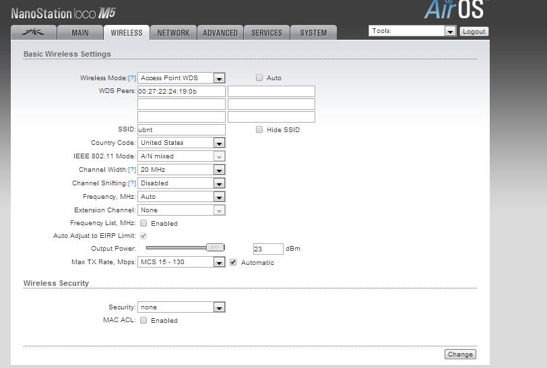Open Channel Width help [?] link
The height and width of the screenshot is (368, 547).
(x=132, y=170)
